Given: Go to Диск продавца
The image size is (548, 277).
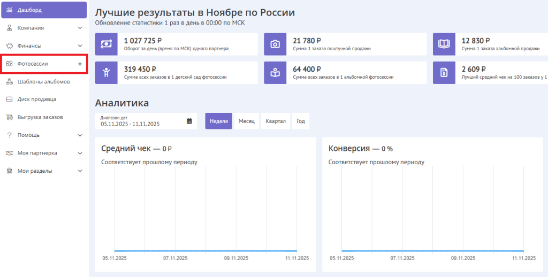Looking at the screenshot, I should [x=36, y=99].
